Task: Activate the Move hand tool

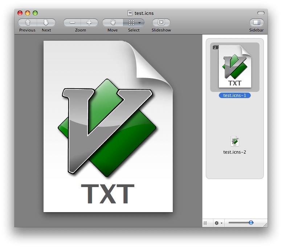Action: (x=113, y=23)
